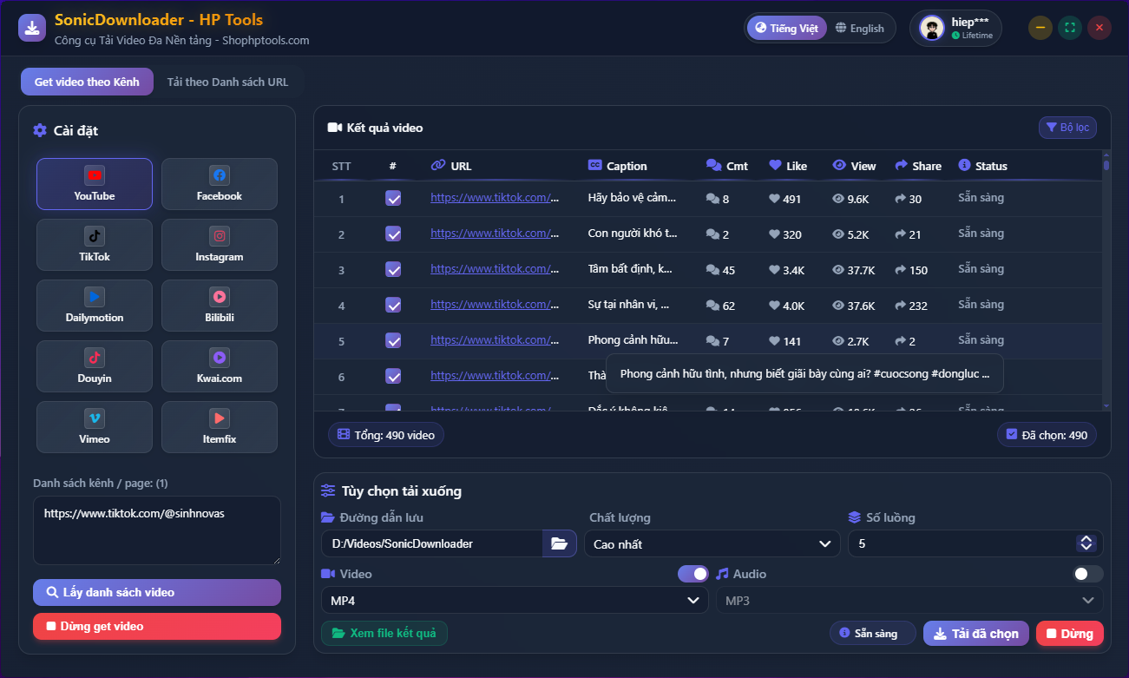
Task: Choose Kwai.com platform
Action: [x=220, y=366]
